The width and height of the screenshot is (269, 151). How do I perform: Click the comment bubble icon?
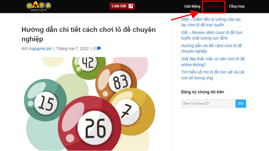(x=99, y=48)
